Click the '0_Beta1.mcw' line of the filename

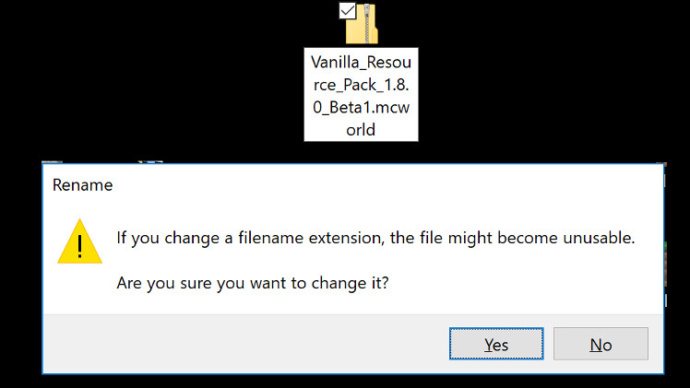pyautogui.click(x=361, y=107)
